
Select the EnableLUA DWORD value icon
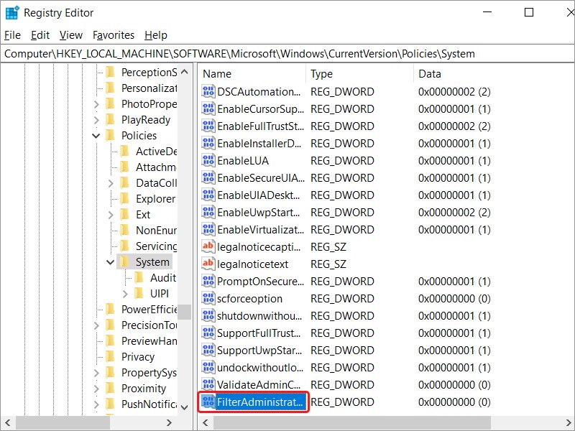(208, 160)
